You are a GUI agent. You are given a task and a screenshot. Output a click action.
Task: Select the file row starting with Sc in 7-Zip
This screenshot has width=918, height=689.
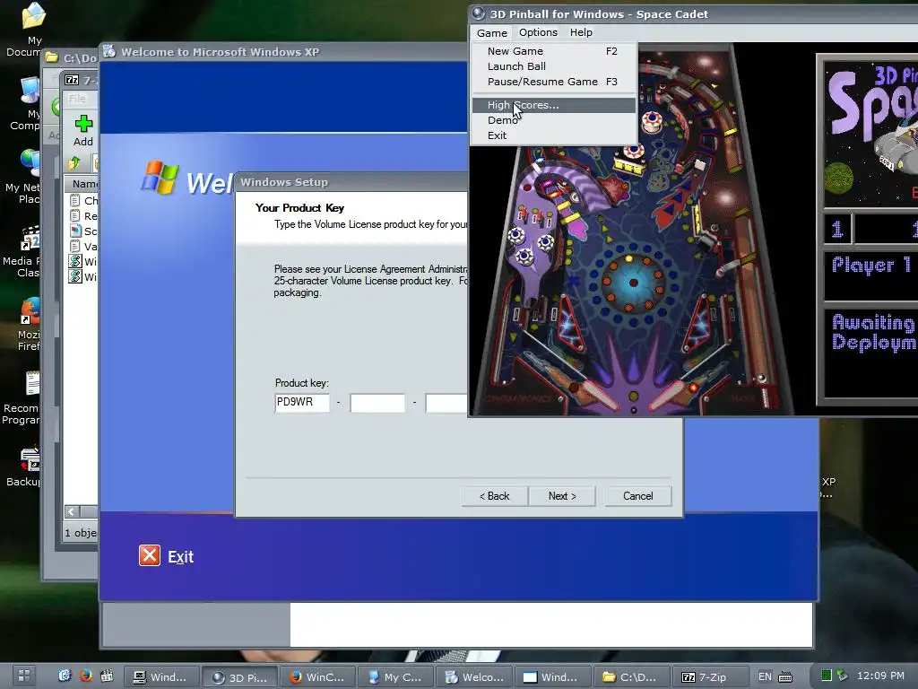tap(83, 231)
